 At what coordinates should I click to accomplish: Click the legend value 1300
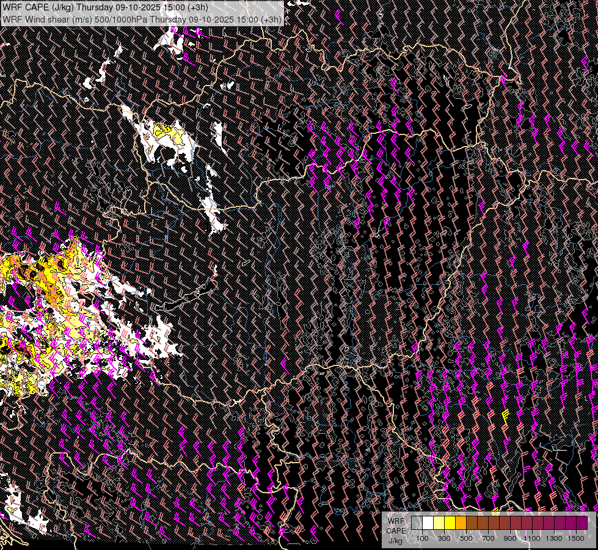click(x=554, y=538)
